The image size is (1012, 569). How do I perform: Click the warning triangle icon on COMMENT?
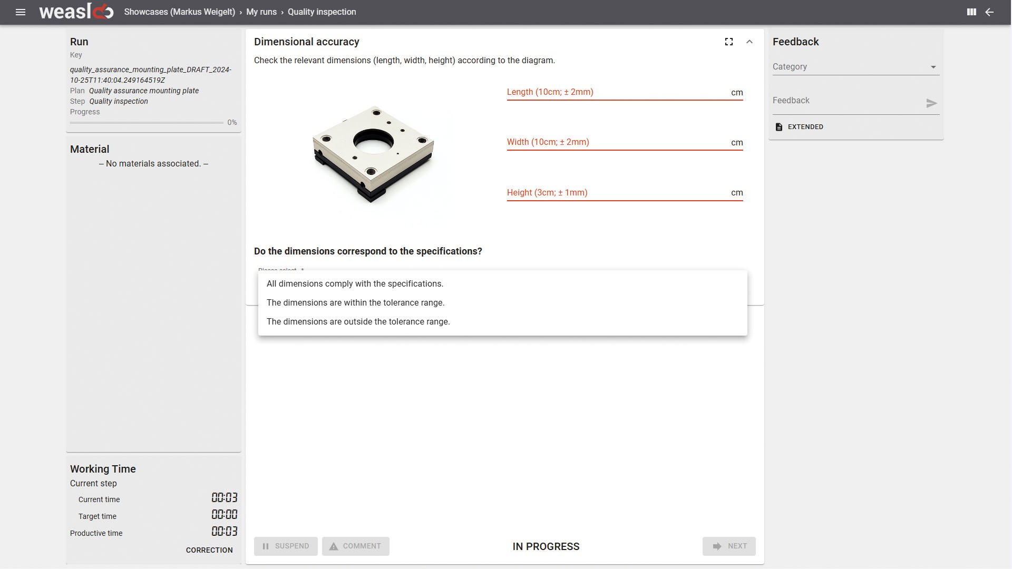click(334, 546)
